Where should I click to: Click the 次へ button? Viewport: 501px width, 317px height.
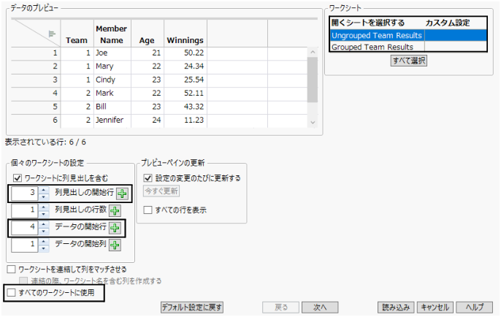[320, 308]
